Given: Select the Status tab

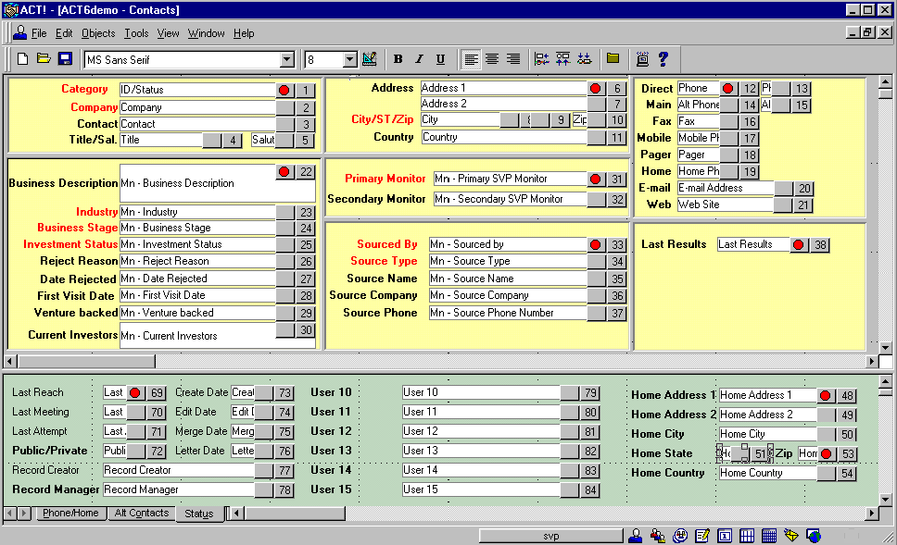Looking at the screenshot, I should click(199, 514).
